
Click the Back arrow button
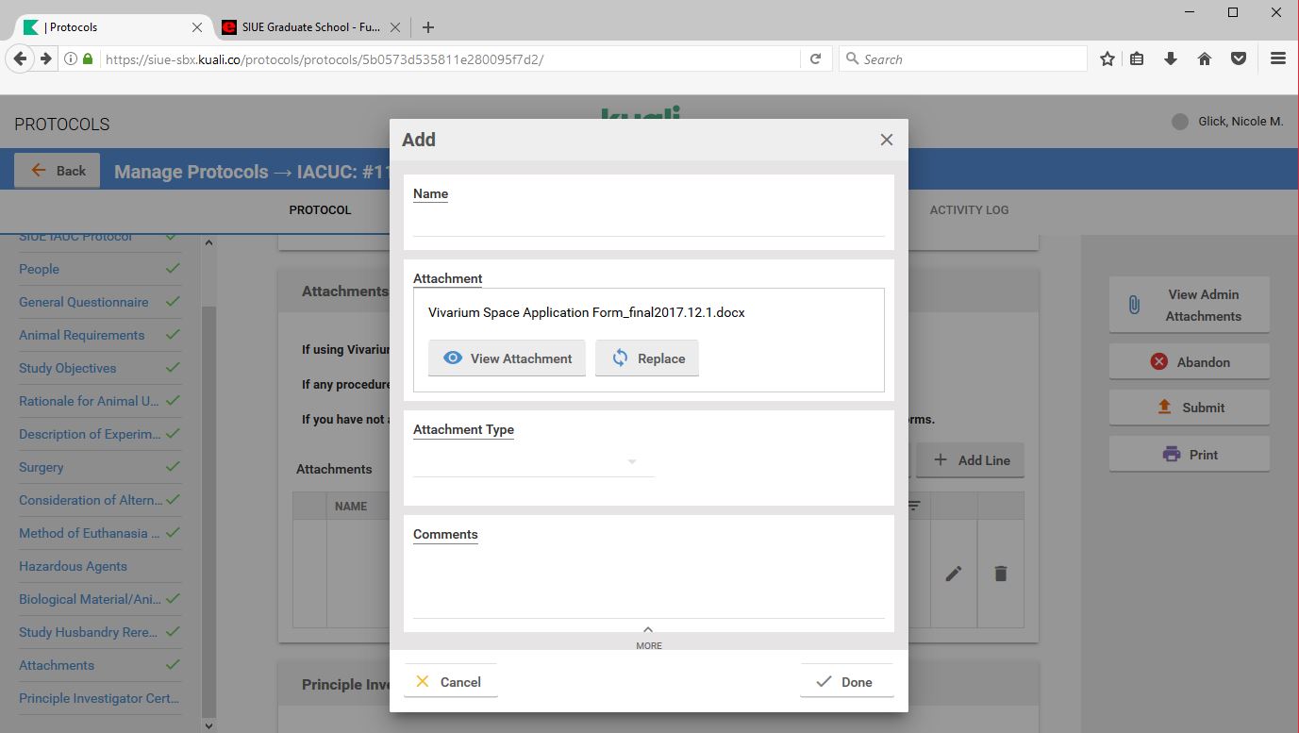tap(58, 171)
